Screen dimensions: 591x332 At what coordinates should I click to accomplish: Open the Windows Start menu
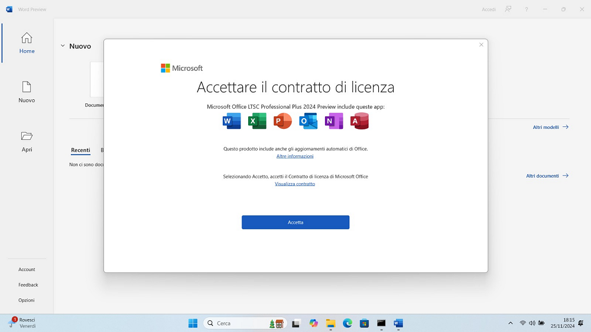click(x=193, y=323)
